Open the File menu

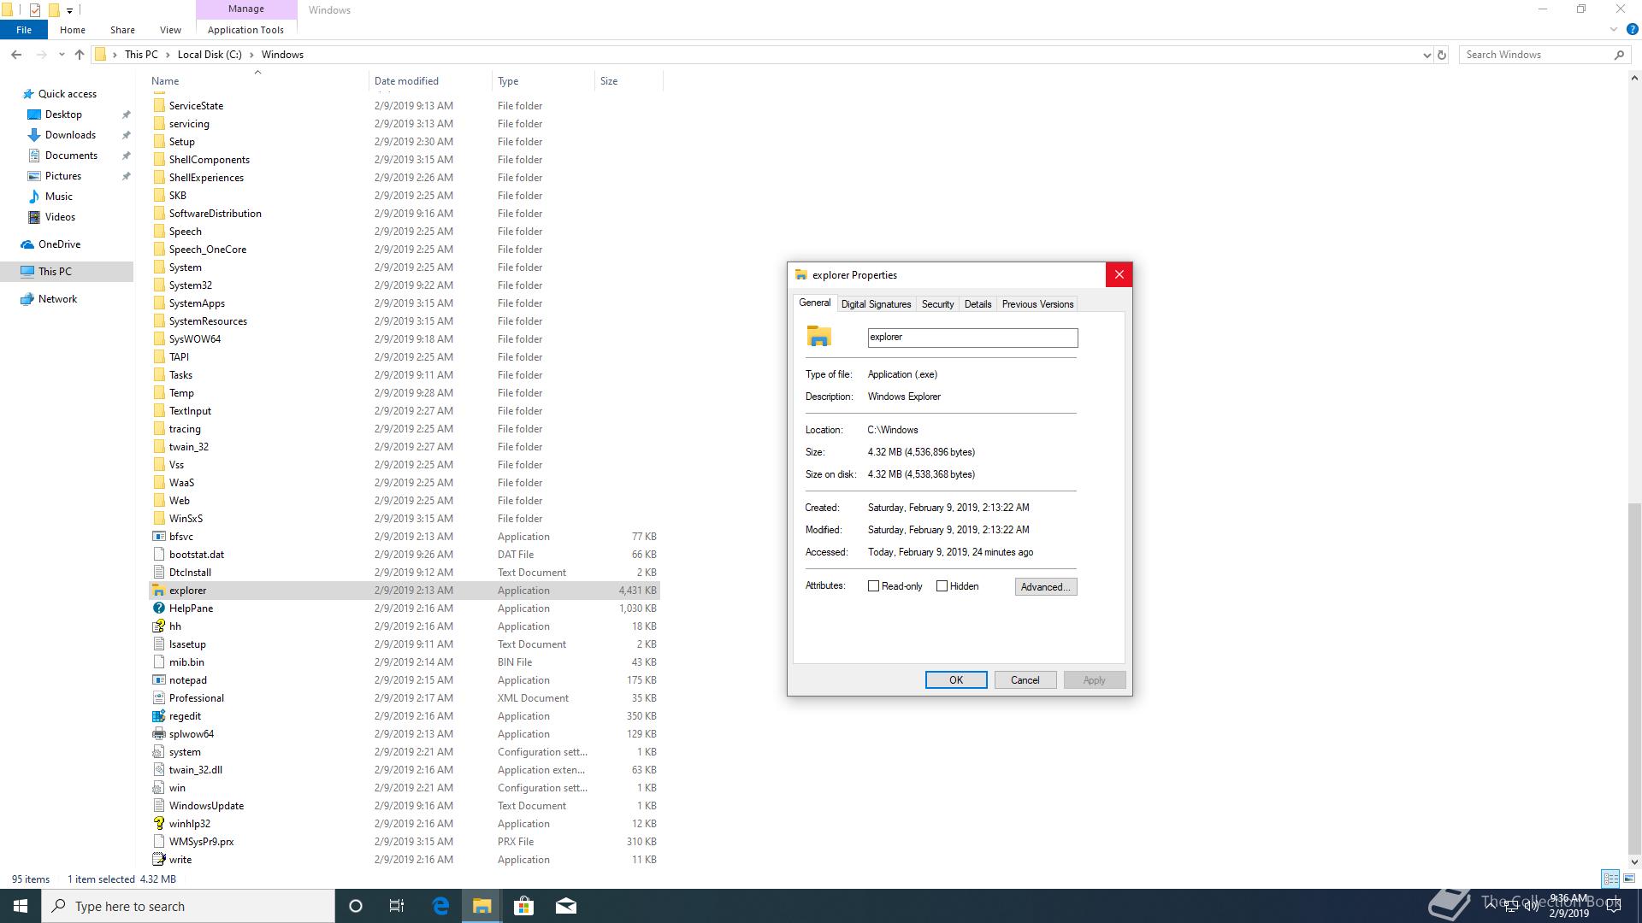(x=24, y=30)
